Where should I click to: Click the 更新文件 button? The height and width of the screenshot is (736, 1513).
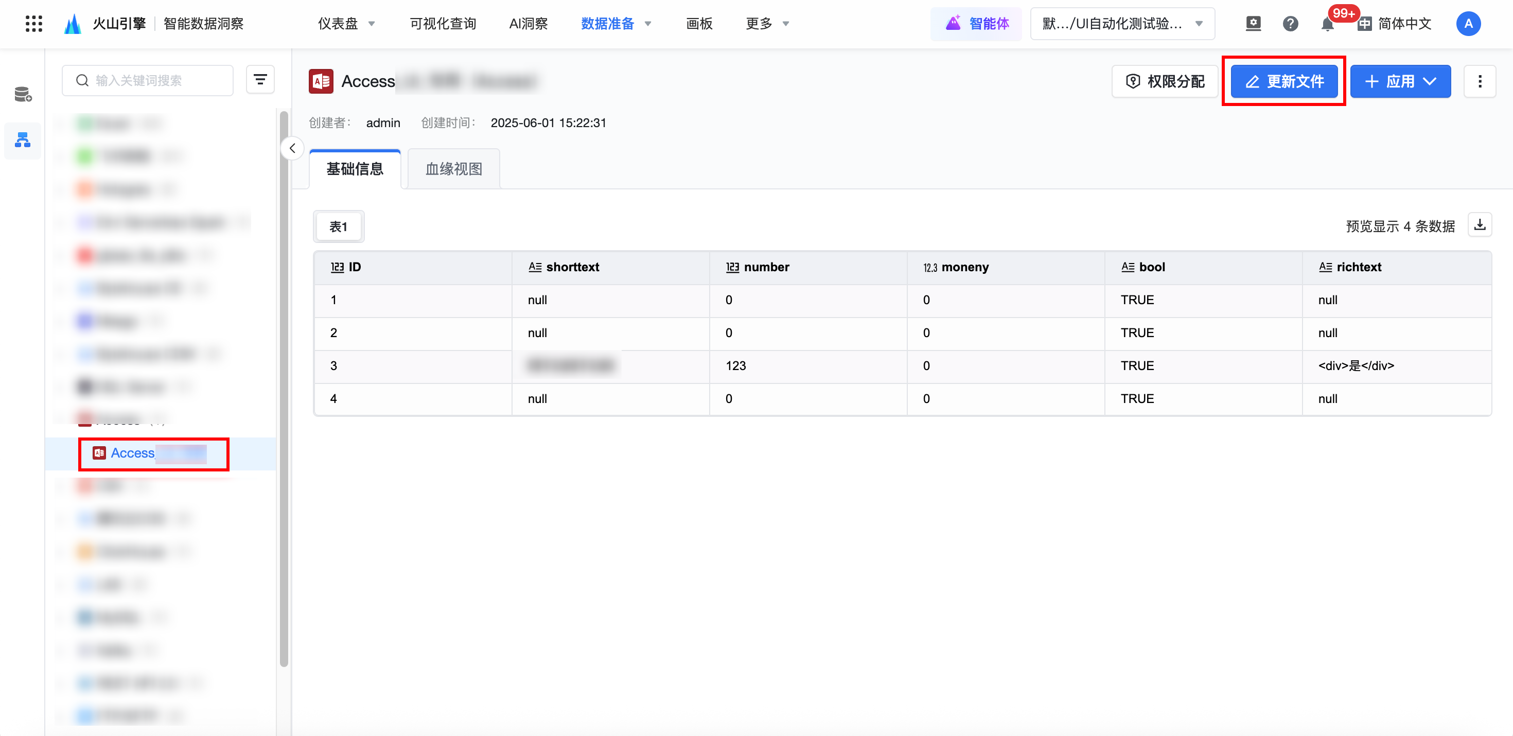[1284, 81]
